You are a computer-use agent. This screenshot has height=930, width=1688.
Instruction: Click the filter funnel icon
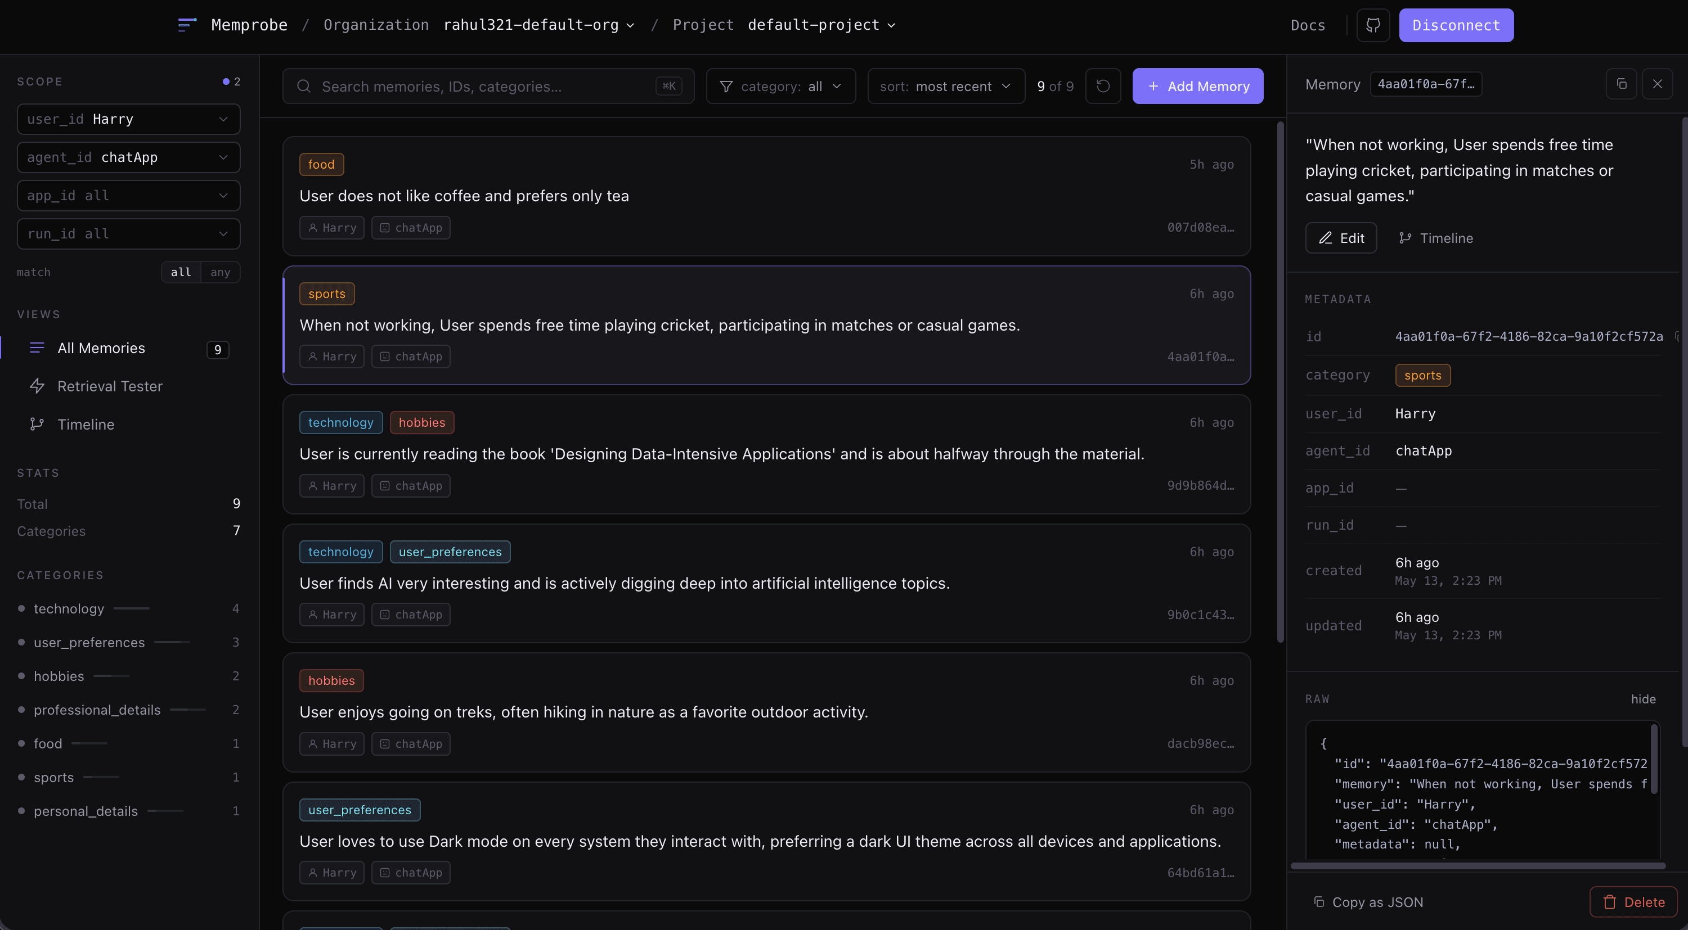click(726, 87)
